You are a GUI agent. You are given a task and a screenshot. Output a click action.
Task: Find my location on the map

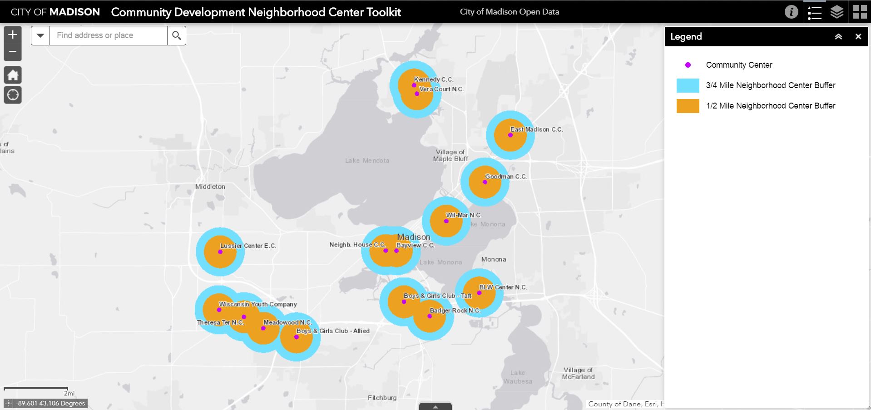(x=13, y=95)
